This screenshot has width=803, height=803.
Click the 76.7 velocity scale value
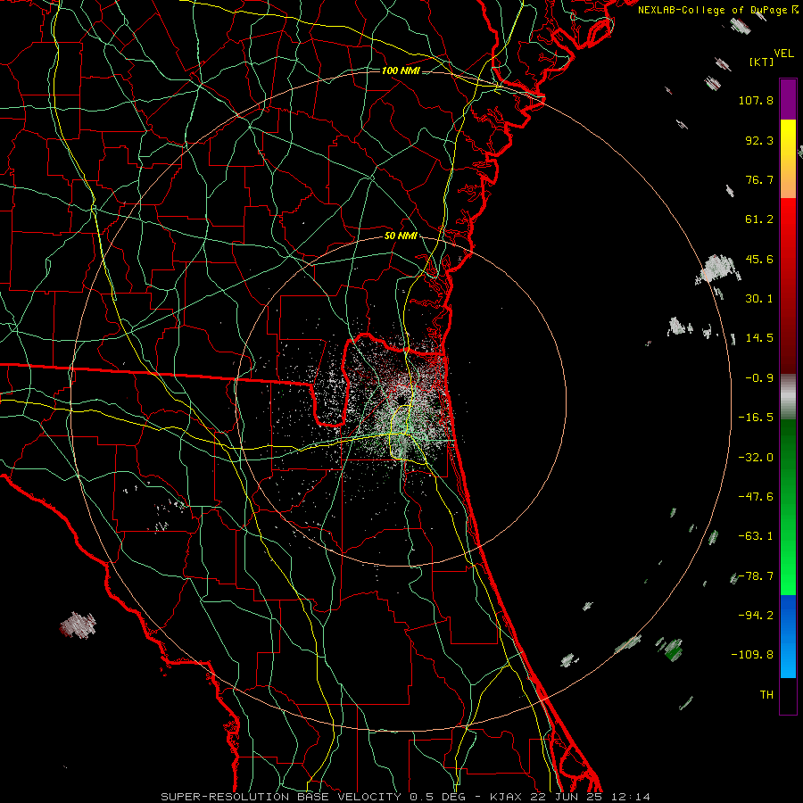[759, 179]
